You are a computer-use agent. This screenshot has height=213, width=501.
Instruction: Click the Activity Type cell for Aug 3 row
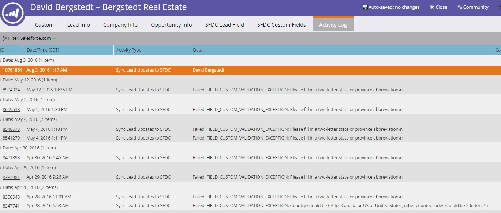coord(143,70)
